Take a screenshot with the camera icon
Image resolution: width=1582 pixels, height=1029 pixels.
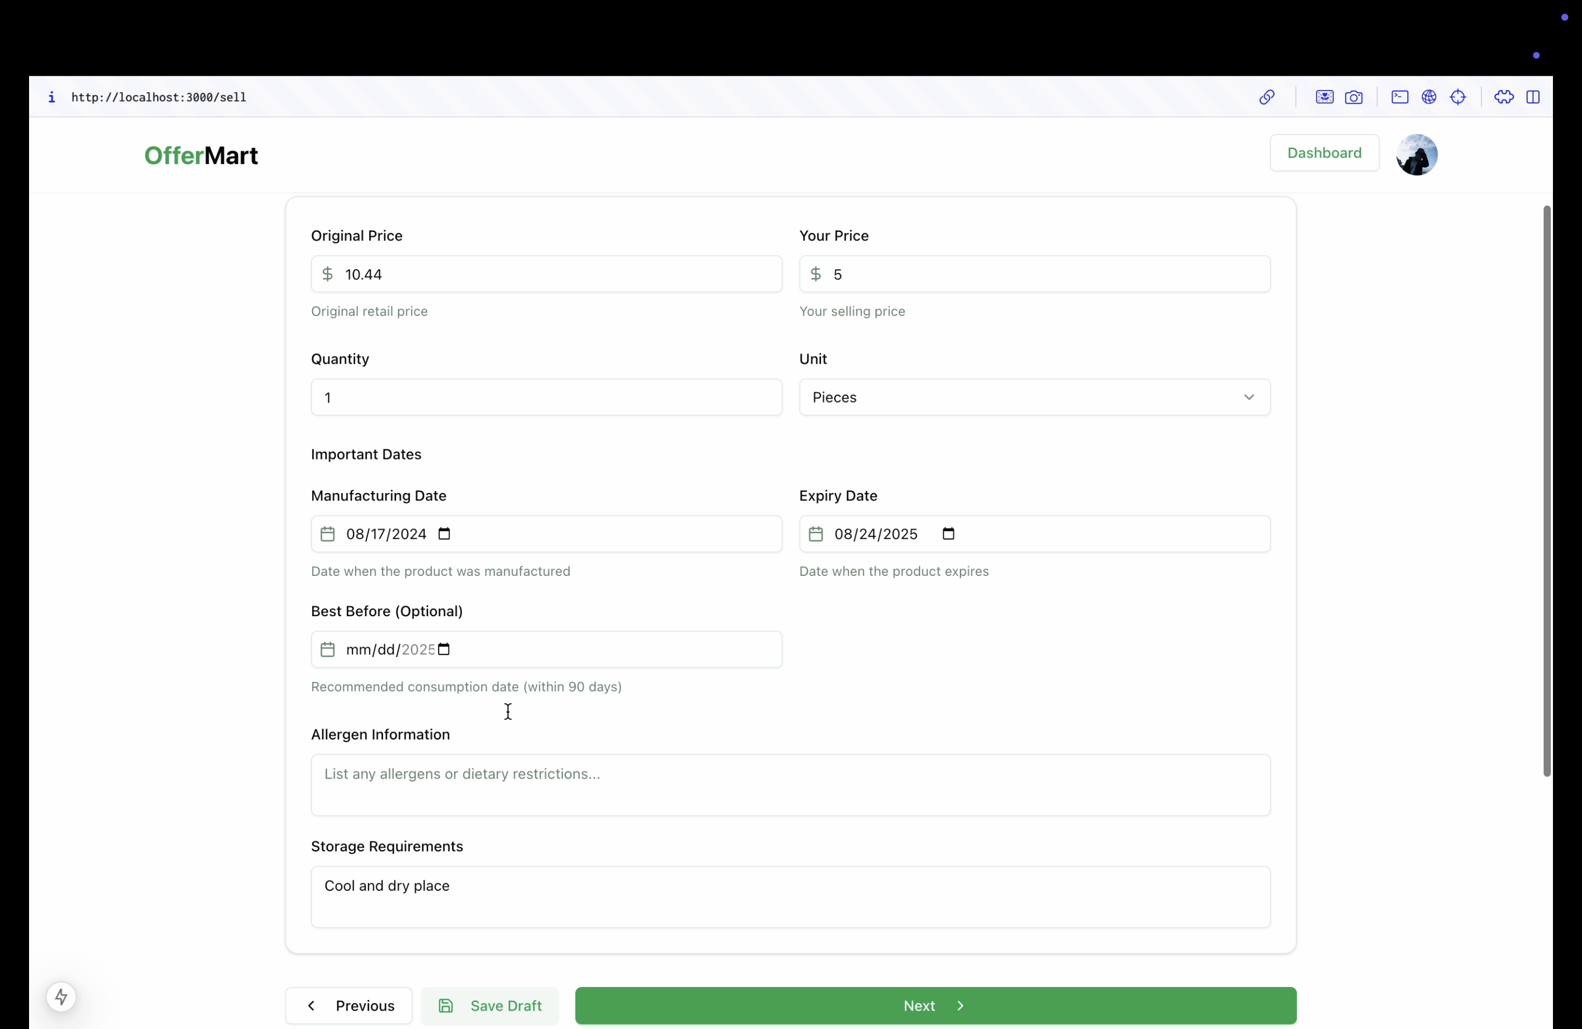coord(1353,97)
